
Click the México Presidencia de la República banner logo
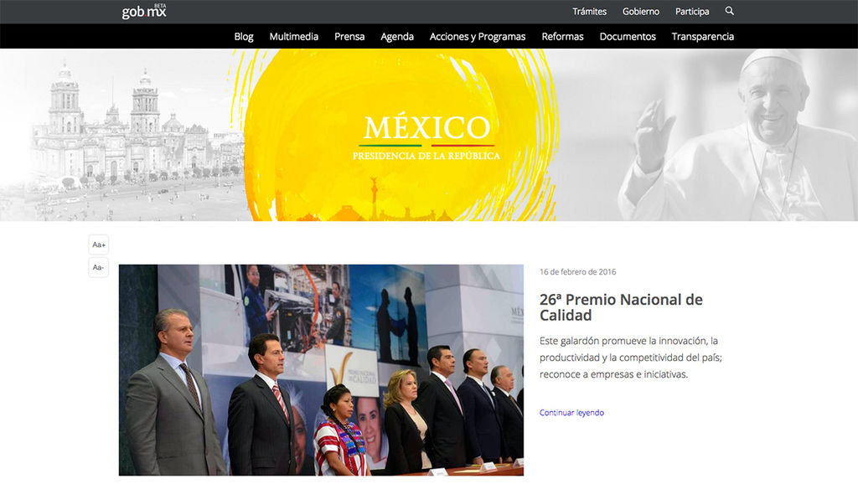point(426,136)
